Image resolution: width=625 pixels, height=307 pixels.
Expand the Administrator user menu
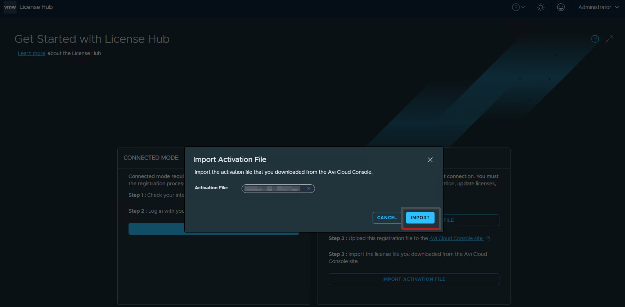click(599, 7)
